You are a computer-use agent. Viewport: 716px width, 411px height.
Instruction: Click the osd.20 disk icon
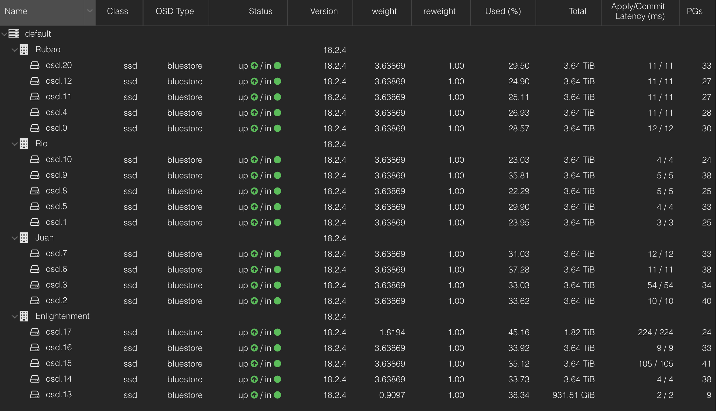(35, 65)
